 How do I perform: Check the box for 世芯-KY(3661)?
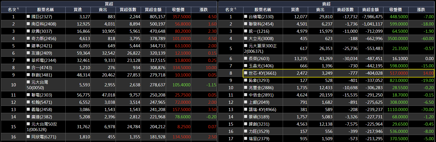click(x=246, y=73)
